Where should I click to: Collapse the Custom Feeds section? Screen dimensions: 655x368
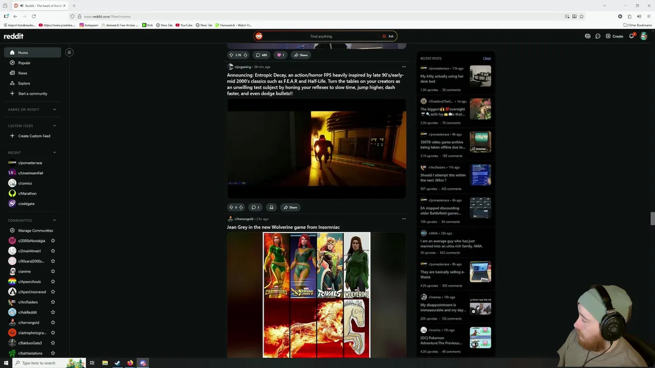pyautogui.click(x=54, y=126)
